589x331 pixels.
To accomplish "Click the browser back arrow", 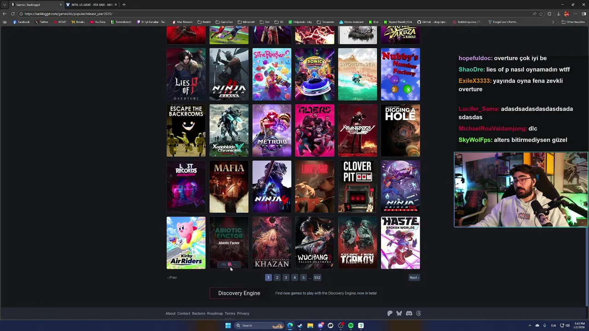I will tap(5, 14).
